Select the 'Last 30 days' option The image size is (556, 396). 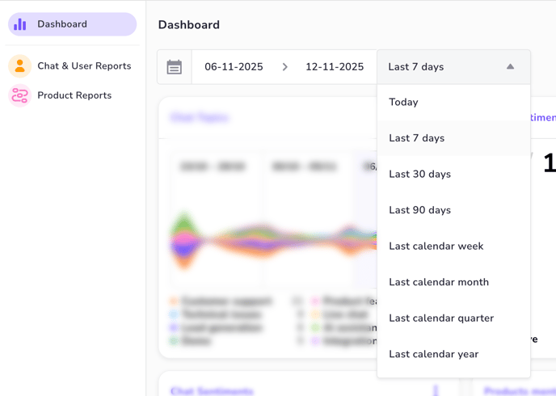pos(419,175)
